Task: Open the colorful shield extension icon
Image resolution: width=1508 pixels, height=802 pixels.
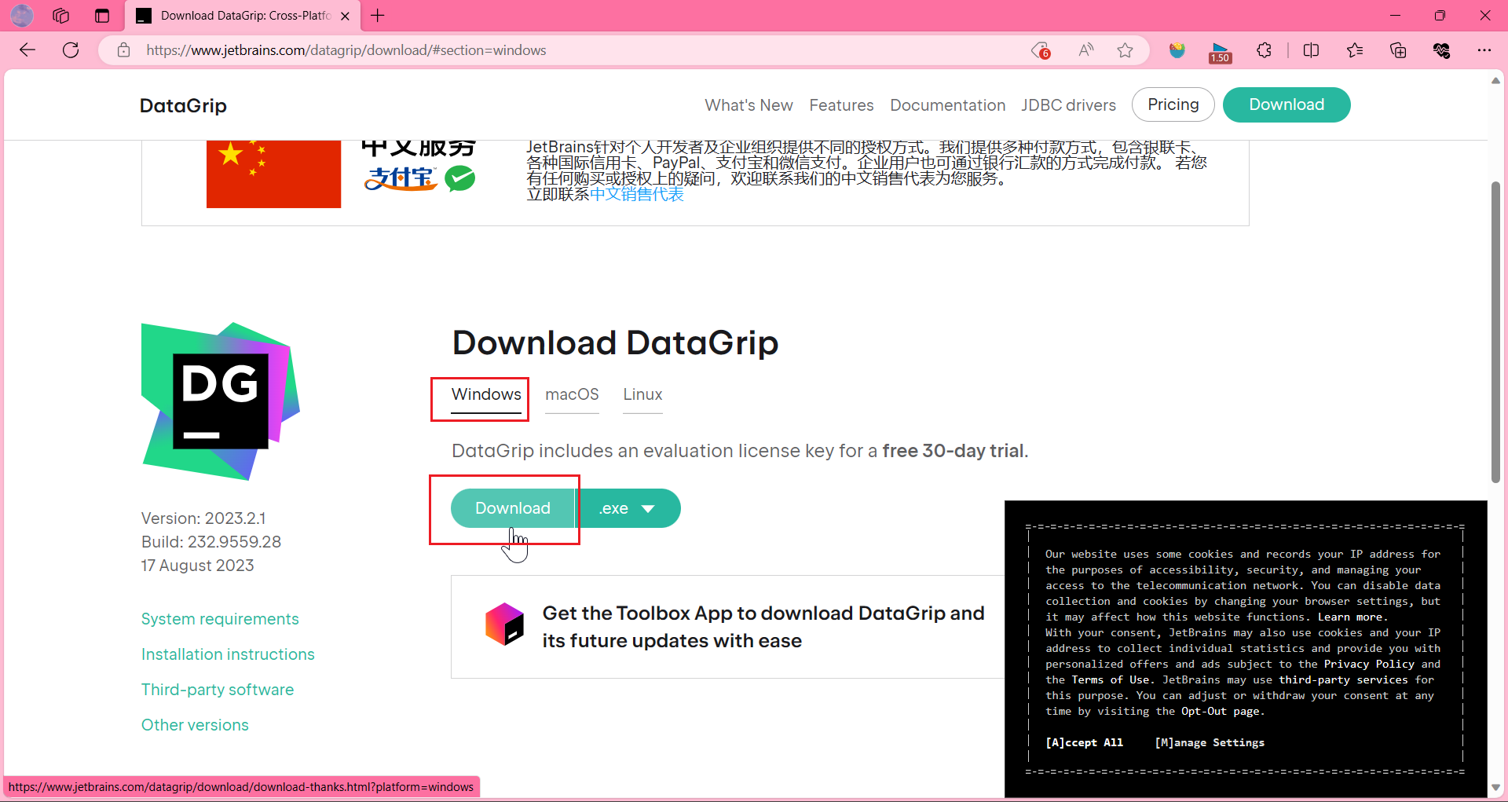Action: pos(1177,50)
